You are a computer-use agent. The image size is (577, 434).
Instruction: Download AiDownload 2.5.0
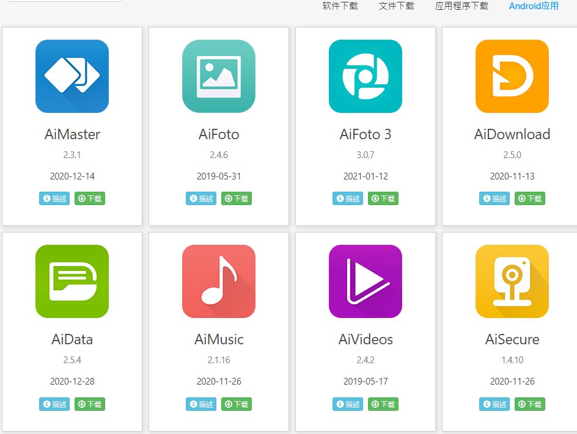point(529,198)
